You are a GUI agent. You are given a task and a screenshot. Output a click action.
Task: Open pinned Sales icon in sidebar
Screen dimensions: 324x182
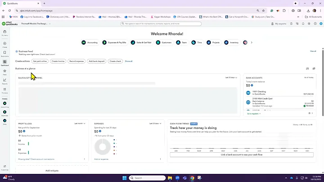tap(5, 122)
